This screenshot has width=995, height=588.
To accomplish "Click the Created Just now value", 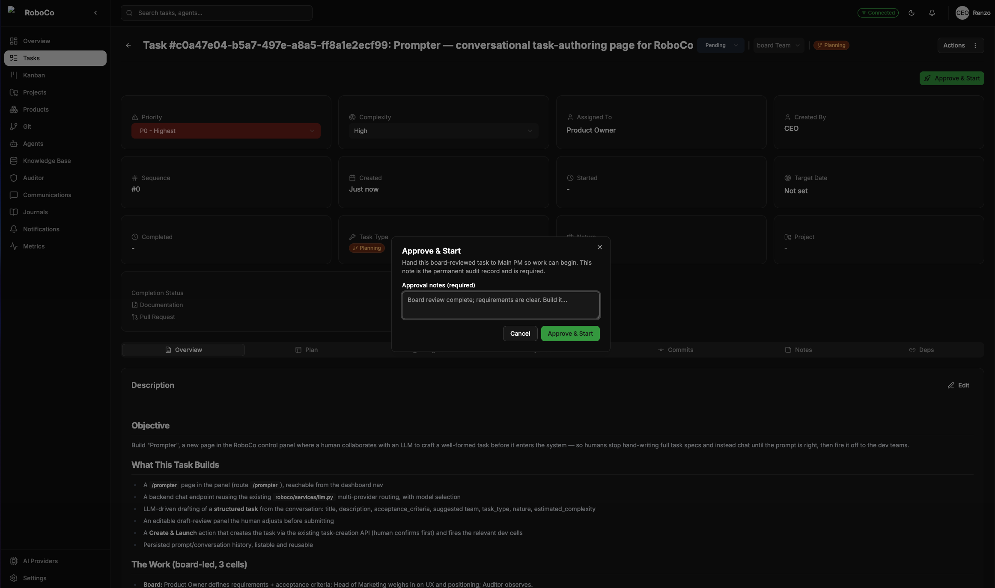I will pyautogui.click(x=363, y=189).
